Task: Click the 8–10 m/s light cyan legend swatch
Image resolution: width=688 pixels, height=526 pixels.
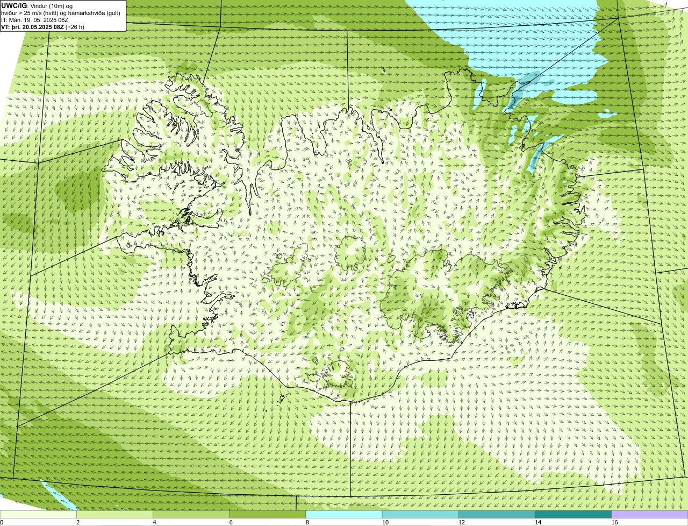Action: point(343,514)
